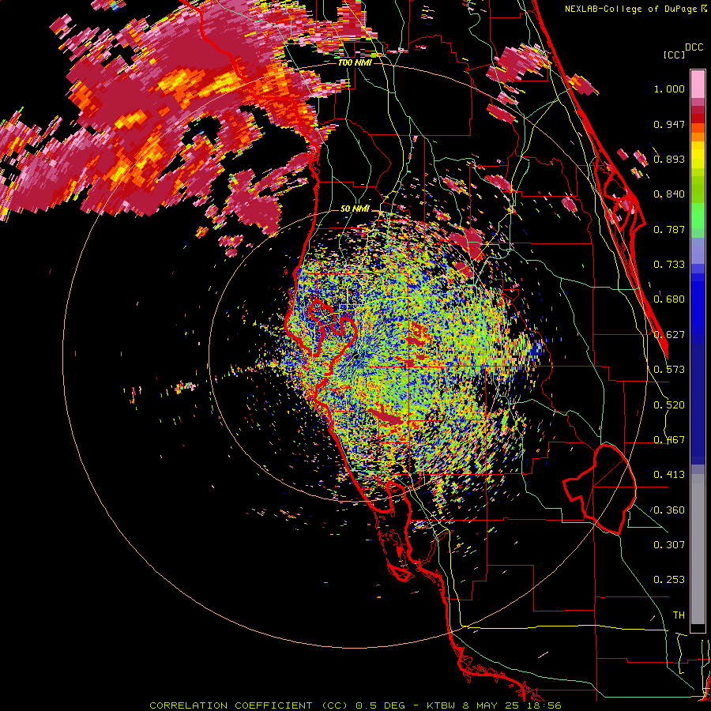711x711 pixels.
Task: Click the 0.253 scale value
Action: pos(669,580)
